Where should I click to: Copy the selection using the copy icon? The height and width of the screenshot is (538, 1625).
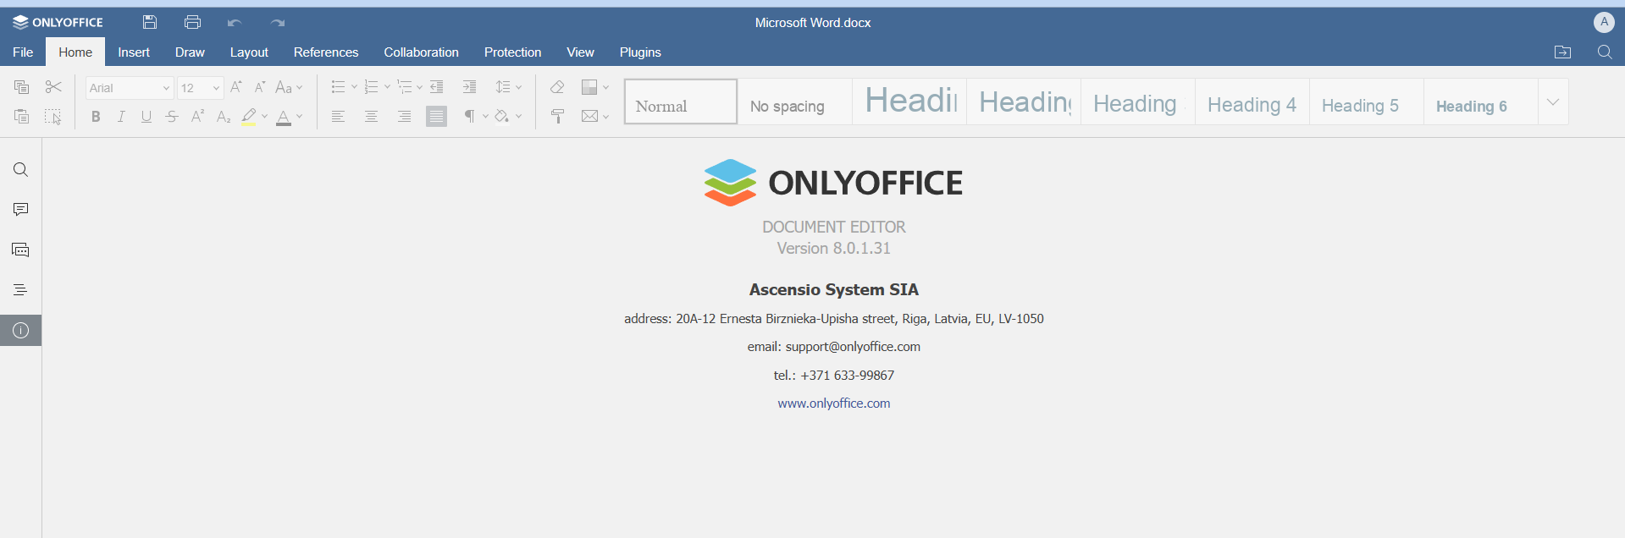point(21,87)
